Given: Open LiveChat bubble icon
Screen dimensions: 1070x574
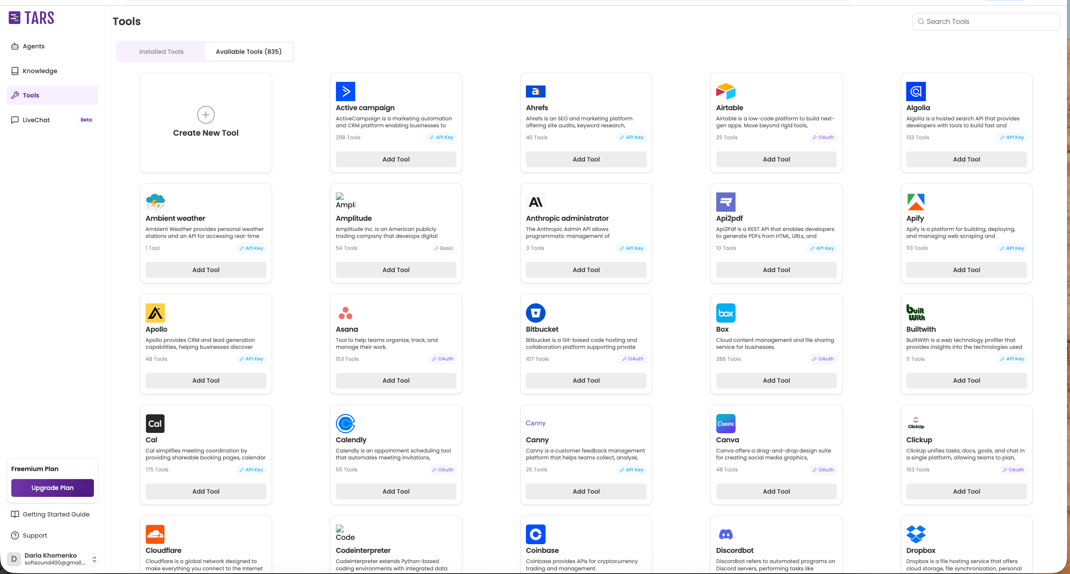Looking at the screenshot, I should 15,120.
